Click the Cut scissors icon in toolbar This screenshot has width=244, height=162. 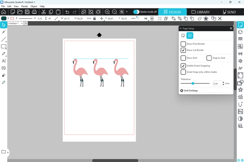tap(44, 12)
